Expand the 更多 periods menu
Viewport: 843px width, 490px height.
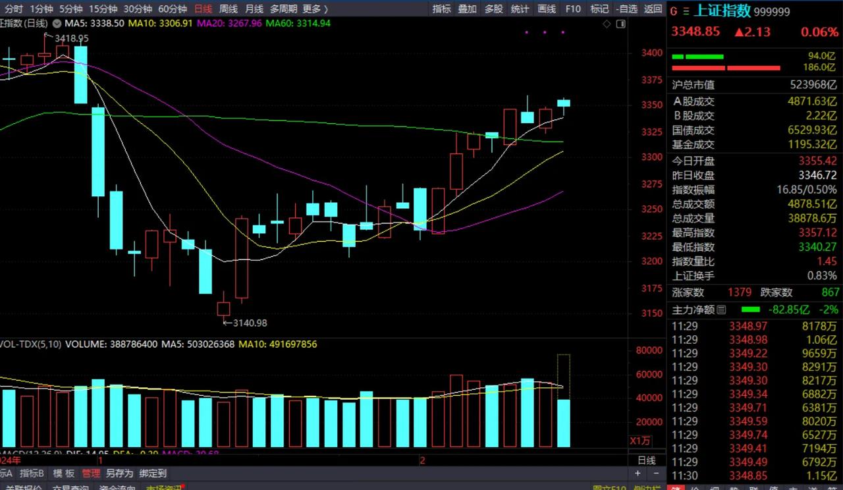pyautogui.click(x=315, y=9)
